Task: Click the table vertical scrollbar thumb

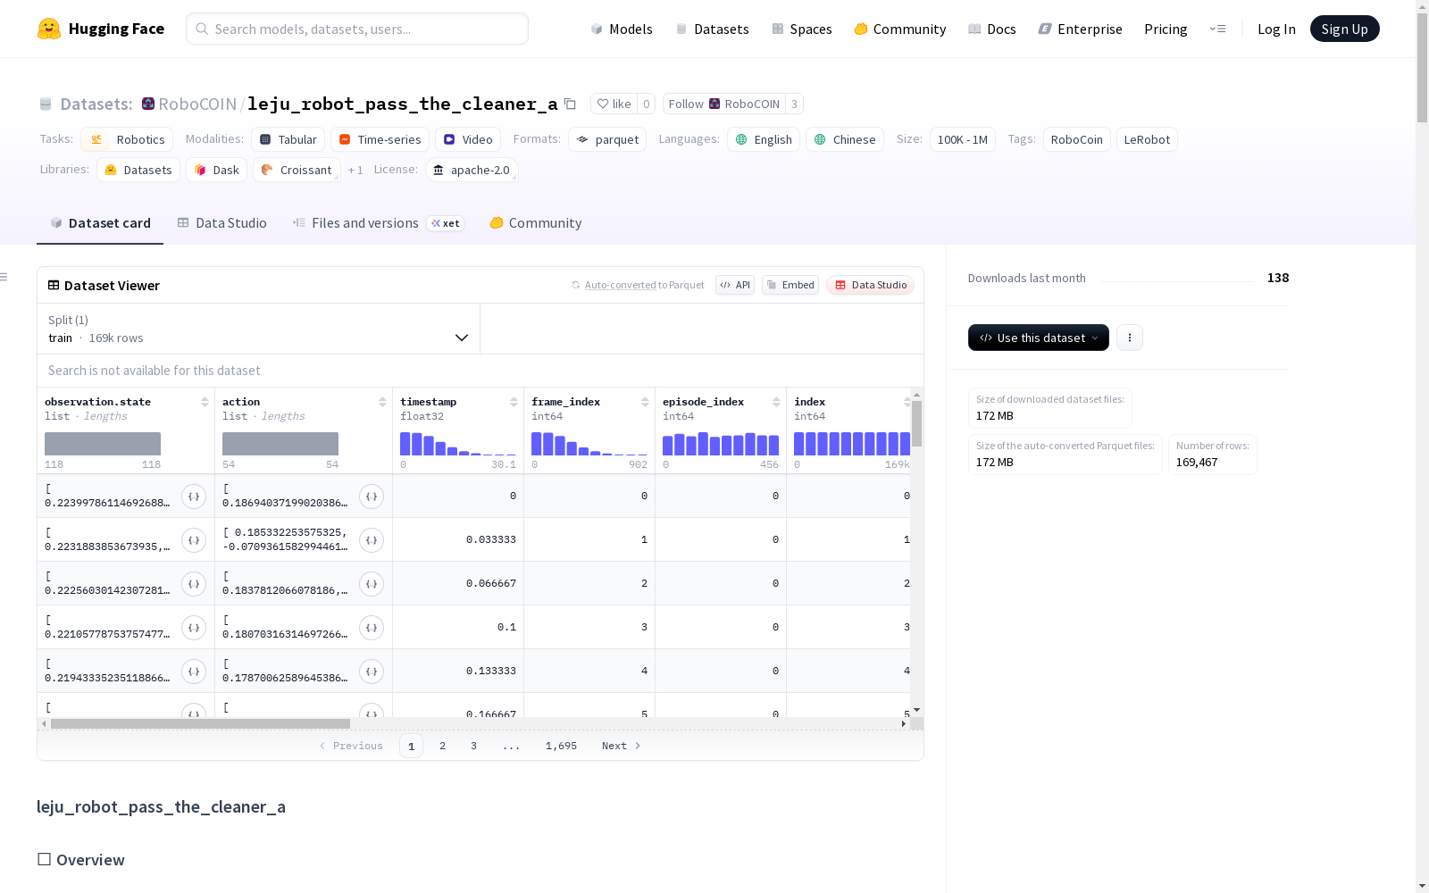Action: coord(916,423)
